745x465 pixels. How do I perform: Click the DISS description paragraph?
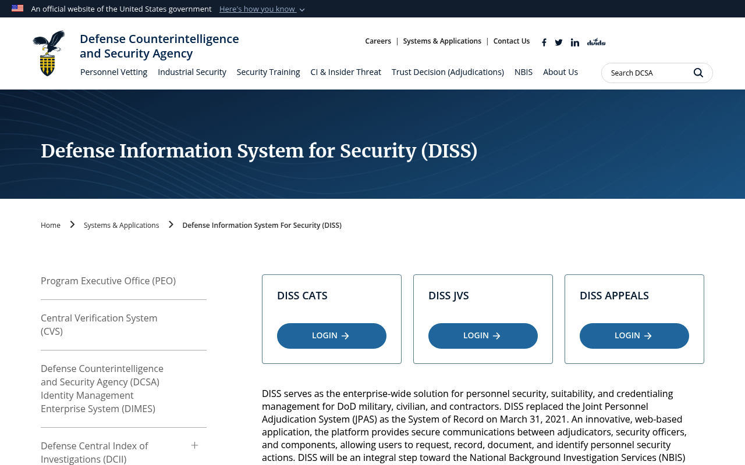tap(474, 425)
